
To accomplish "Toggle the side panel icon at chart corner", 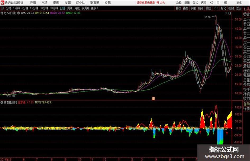I will [230, 13].
